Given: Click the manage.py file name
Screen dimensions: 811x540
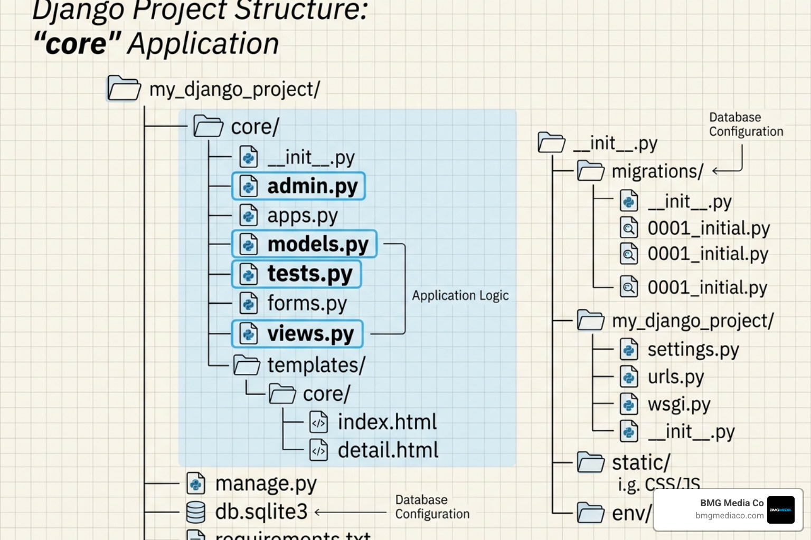Looking at the screenshot, I should coord(266,483).
